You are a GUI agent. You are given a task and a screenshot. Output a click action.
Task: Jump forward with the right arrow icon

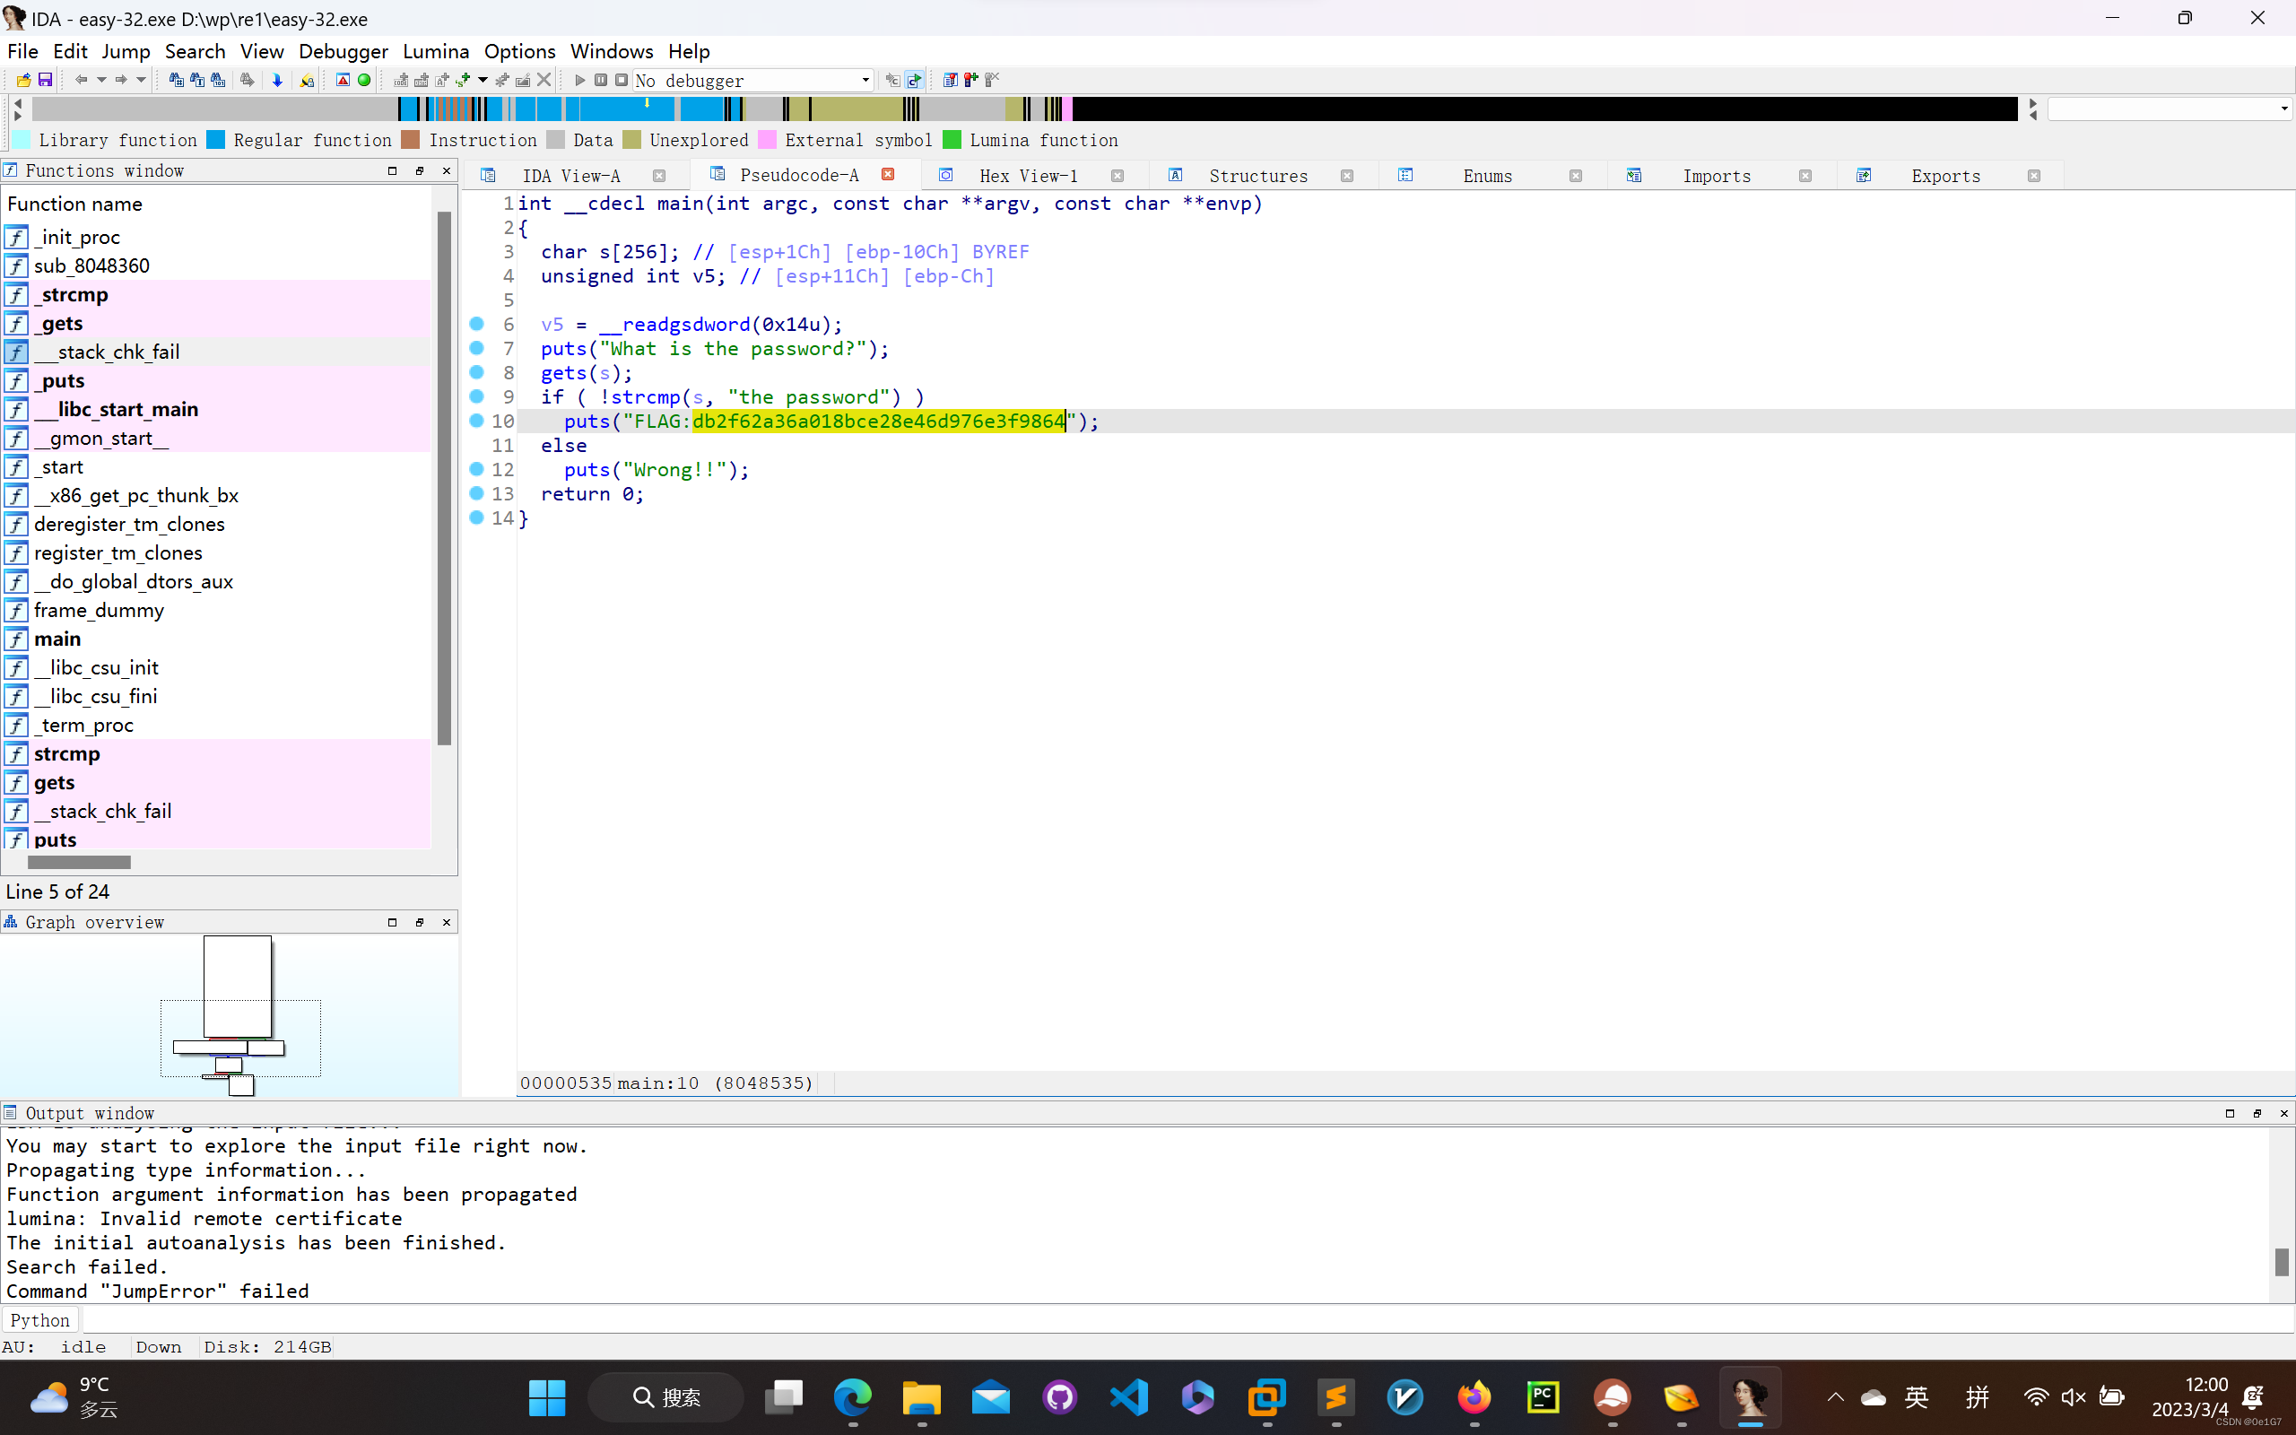tap(120, 81)
